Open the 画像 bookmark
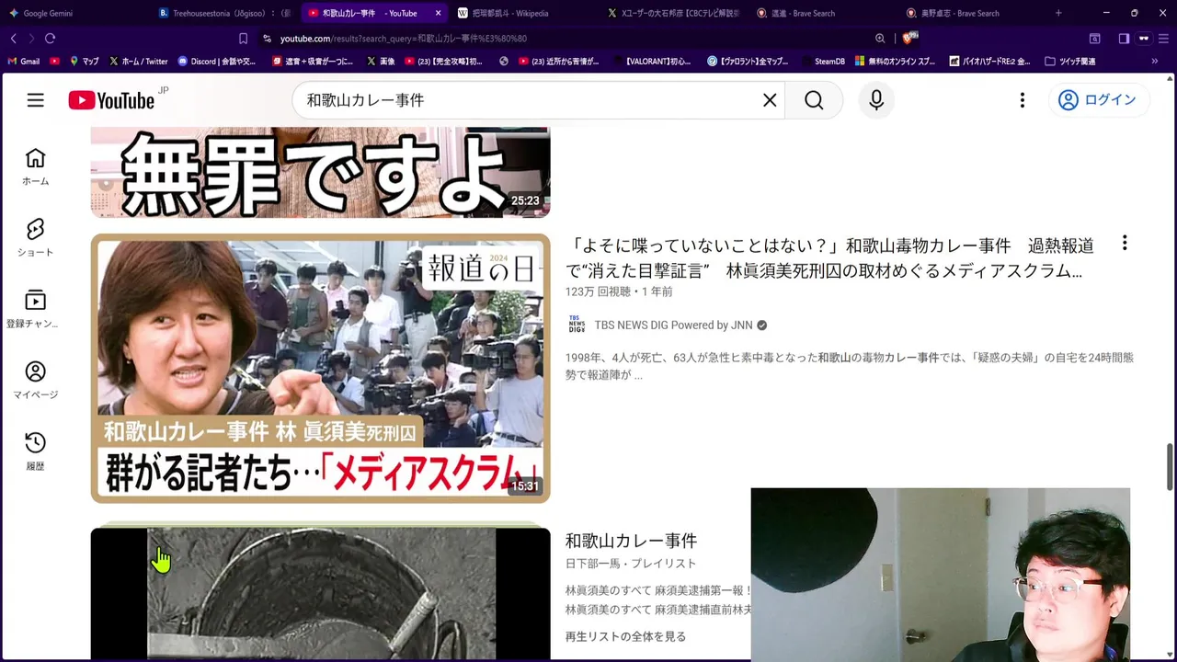The width and height of the screenshot is (1177, 662). (x=381, y=62)
